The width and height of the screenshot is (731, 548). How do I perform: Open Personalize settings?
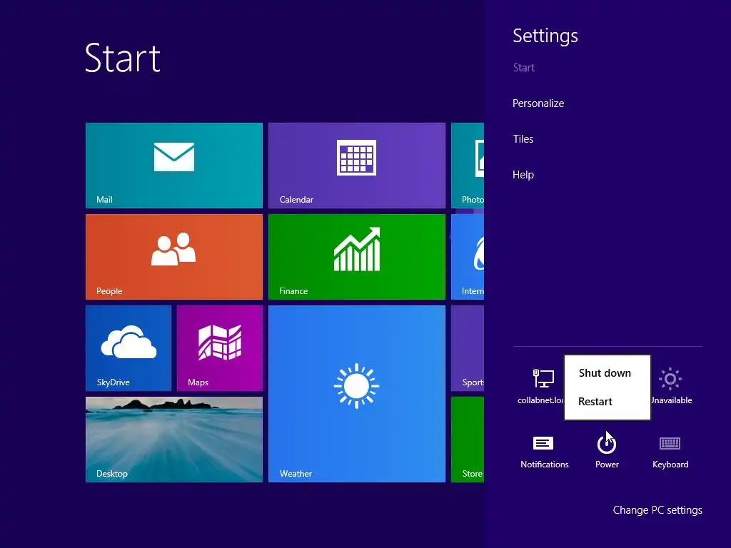pos(538,103)
